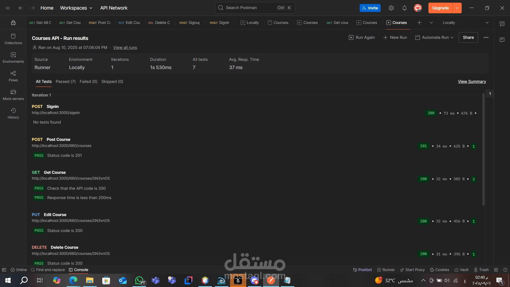Open the Flows sidebar panel
The height and width of the screenshot is (287, 510).
(x=13, y=76)
